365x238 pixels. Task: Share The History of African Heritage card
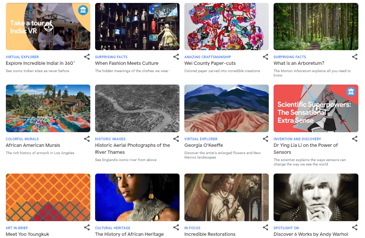coord(176,227)
